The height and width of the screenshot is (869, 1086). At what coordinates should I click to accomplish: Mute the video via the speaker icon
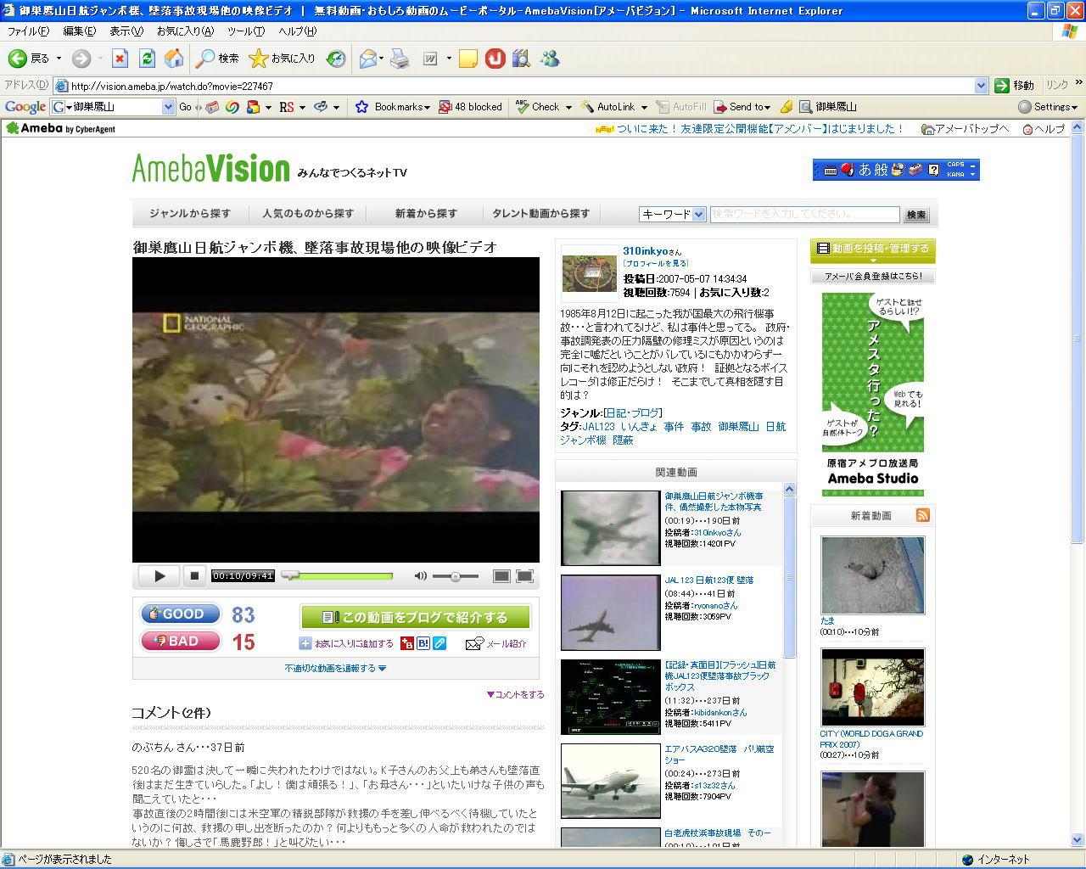pos(420,576)
